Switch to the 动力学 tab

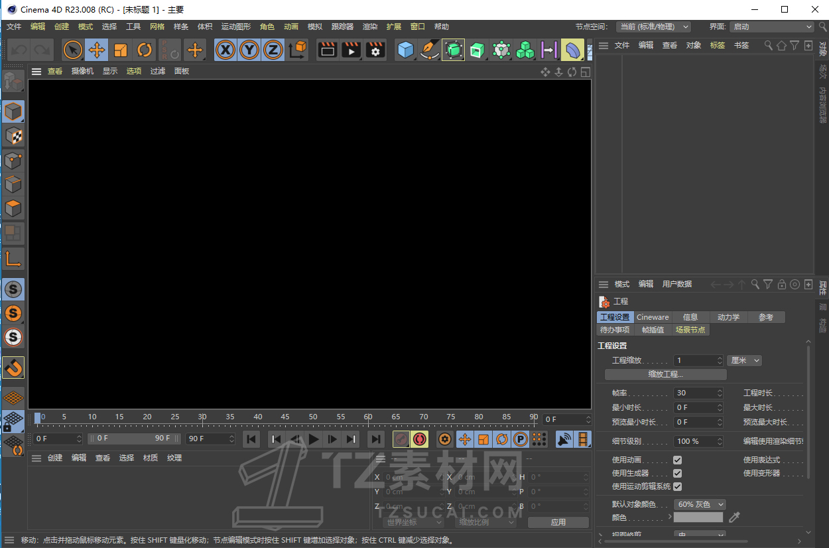click(728, 317)
